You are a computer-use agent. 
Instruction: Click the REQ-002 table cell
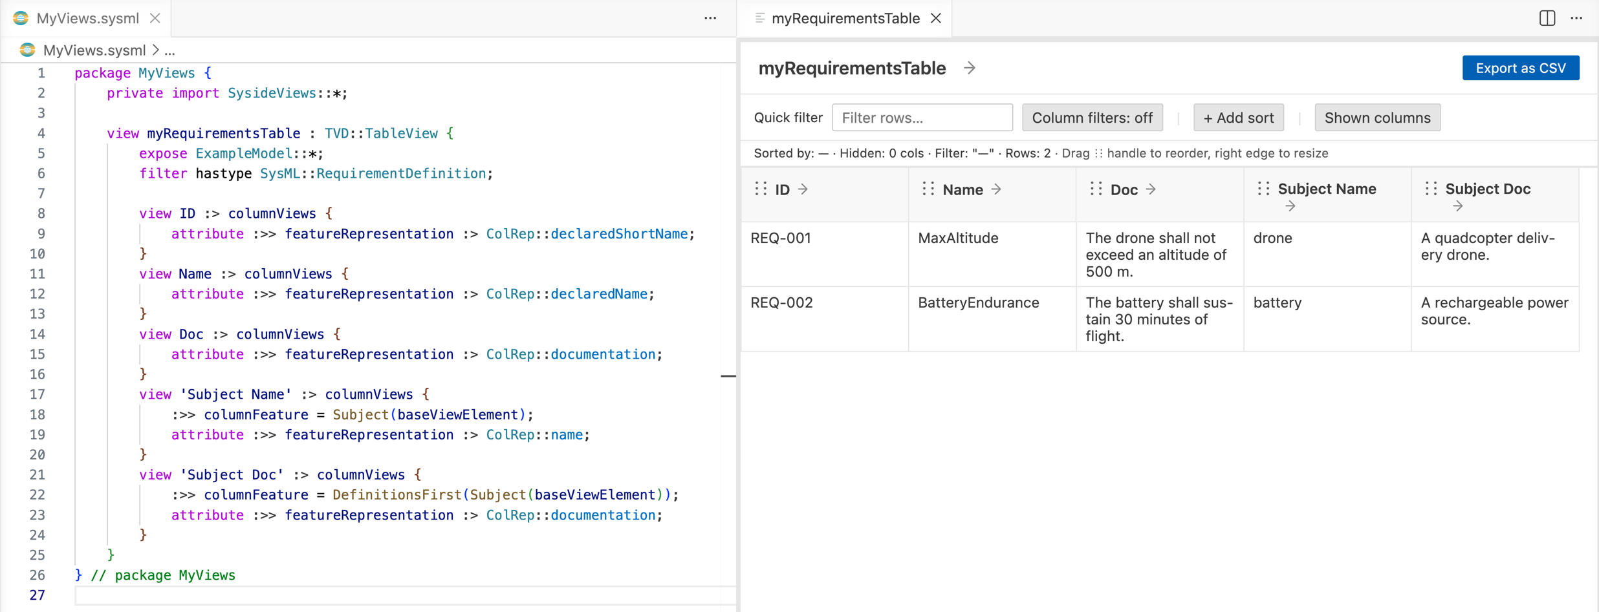coord(825,319)
